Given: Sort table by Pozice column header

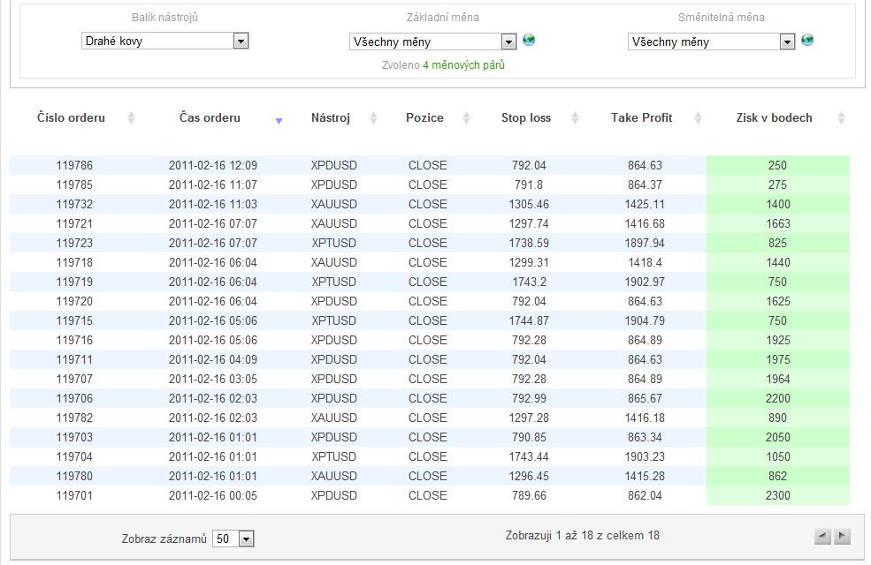Looking at the screenshot, I should (424, 117).
